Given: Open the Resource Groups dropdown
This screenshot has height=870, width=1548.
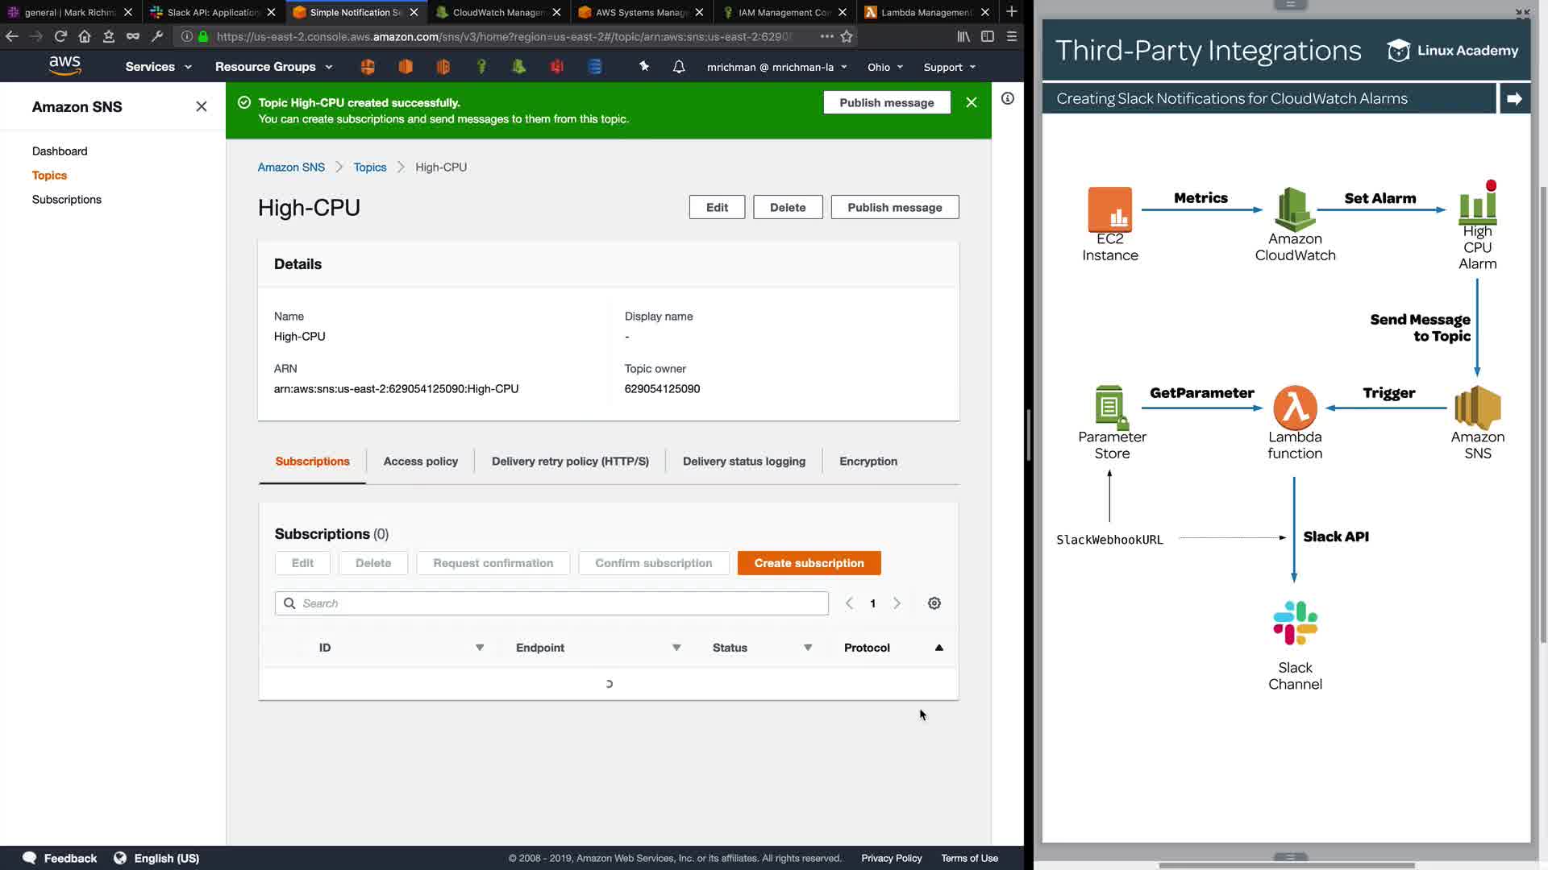Looking at the screenshot, I should (x=273, y=67).
